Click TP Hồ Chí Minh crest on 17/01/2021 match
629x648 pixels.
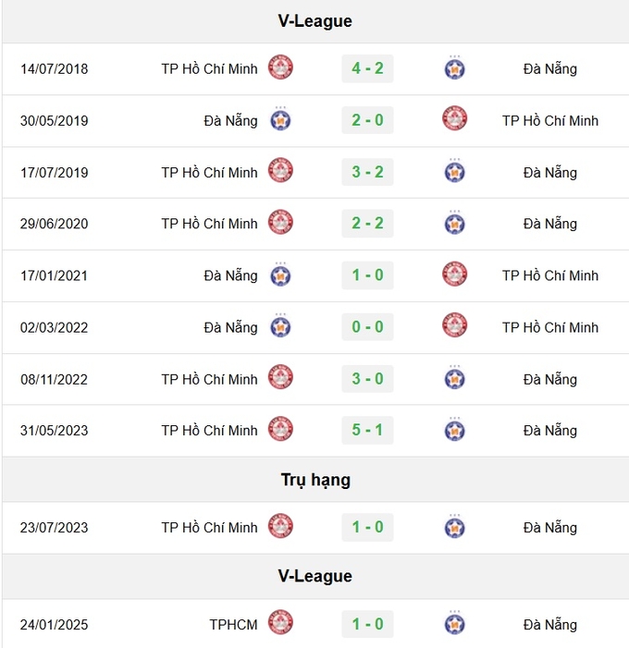point(454,274)
